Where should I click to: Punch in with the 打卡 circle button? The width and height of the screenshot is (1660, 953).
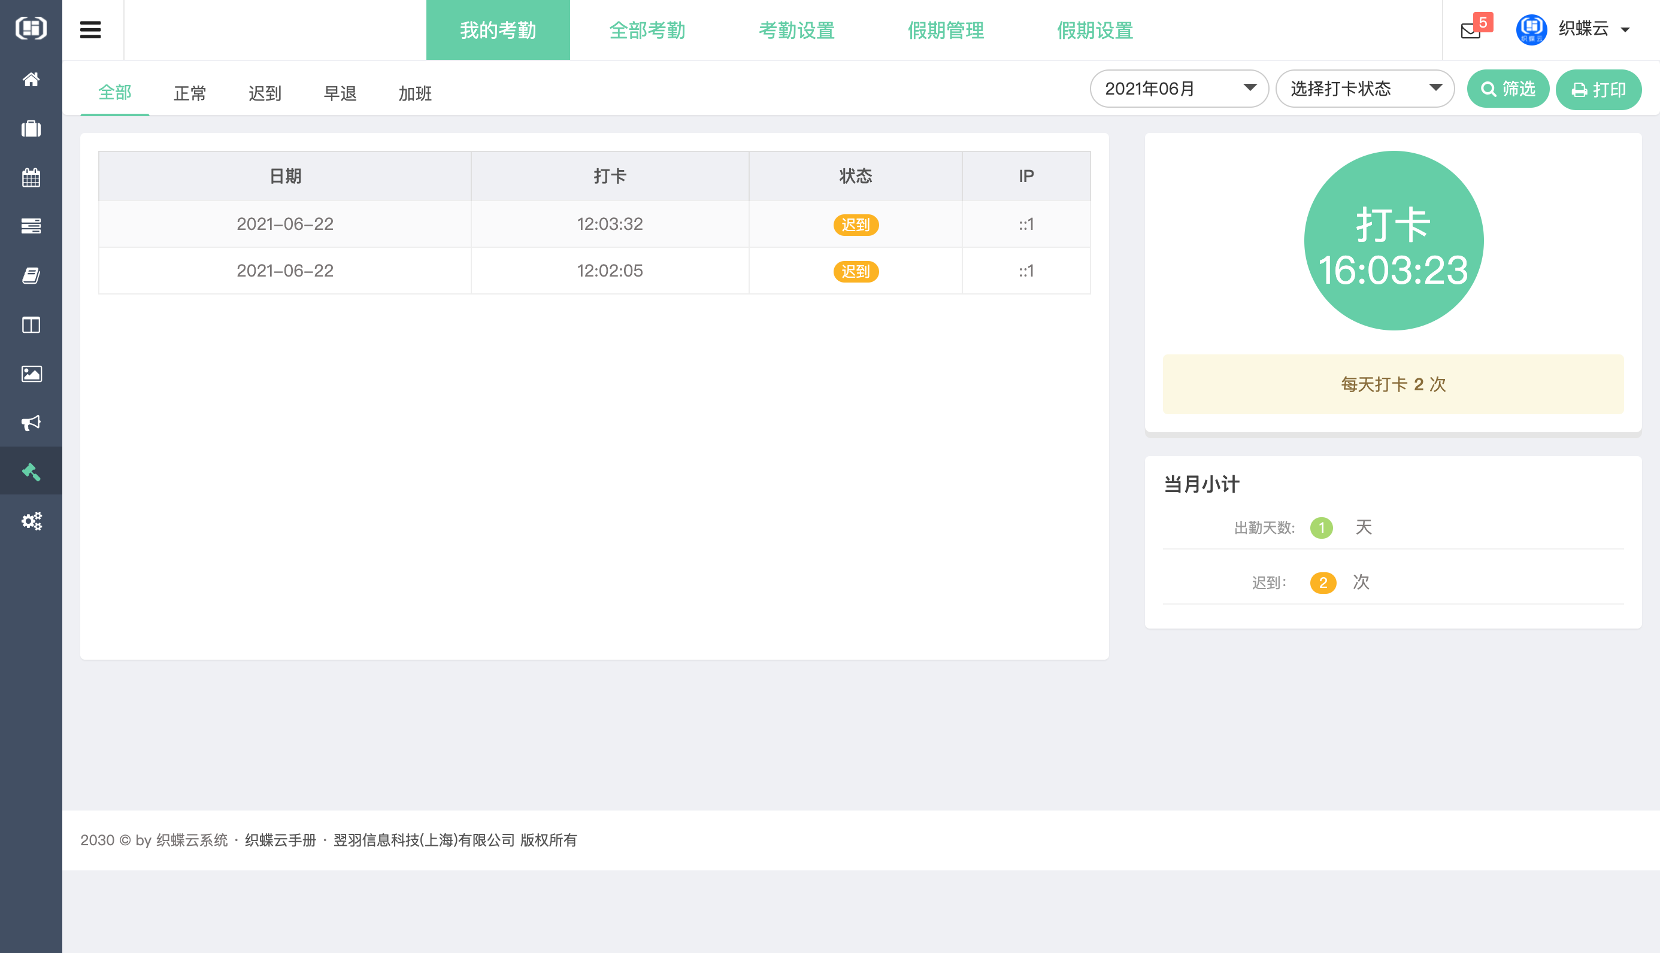1393,241
